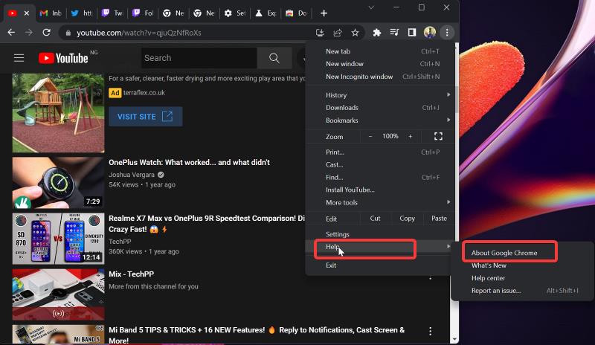595x345 pixels.
Task: Click the YouTube search input field
Action: coord(199,58)
